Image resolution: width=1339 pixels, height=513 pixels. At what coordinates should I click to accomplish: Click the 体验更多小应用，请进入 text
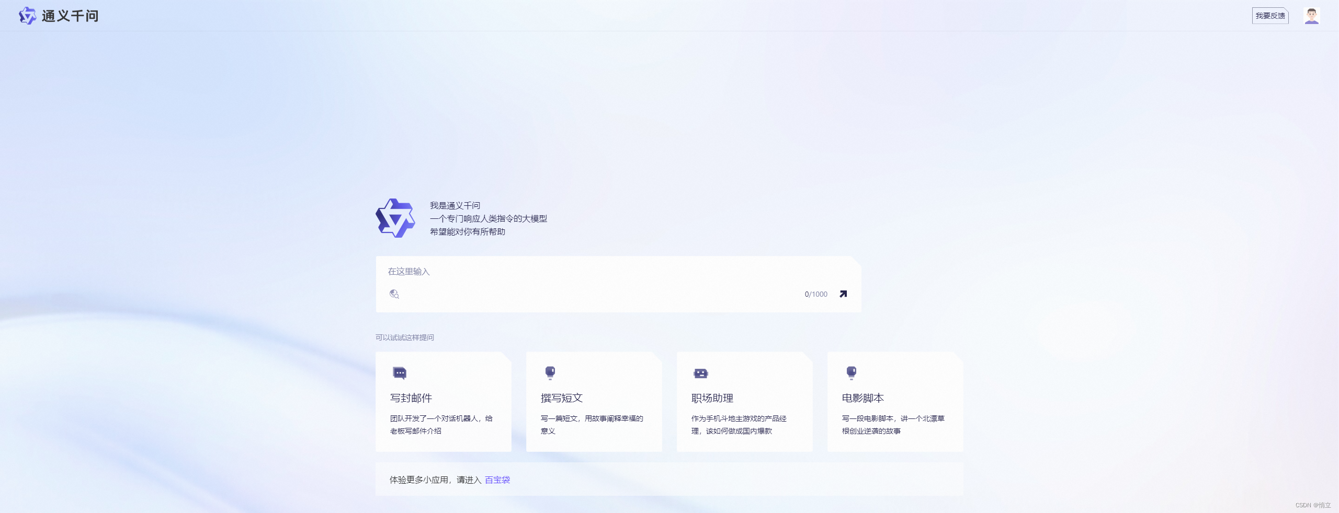click(x=435, y=480)
